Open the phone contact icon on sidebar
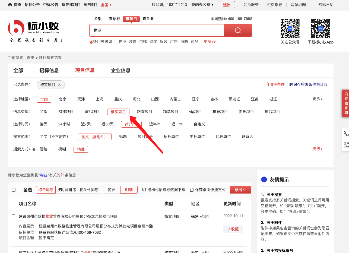Viewport: 349px width, 253px height. coord(346,134)
